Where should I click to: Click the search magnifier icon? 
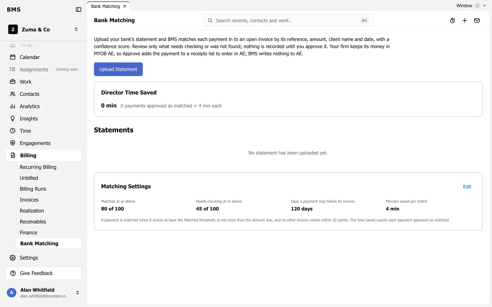(x=210, y=20)
